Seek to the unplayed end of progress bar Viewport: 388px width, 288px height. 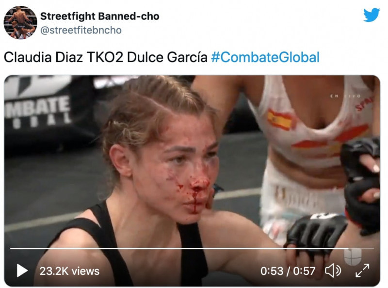pyautogui.click(x=361, y=248)
